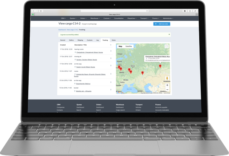
Task: Switch to the Notes tab
Action: click(x=114, y=40)
